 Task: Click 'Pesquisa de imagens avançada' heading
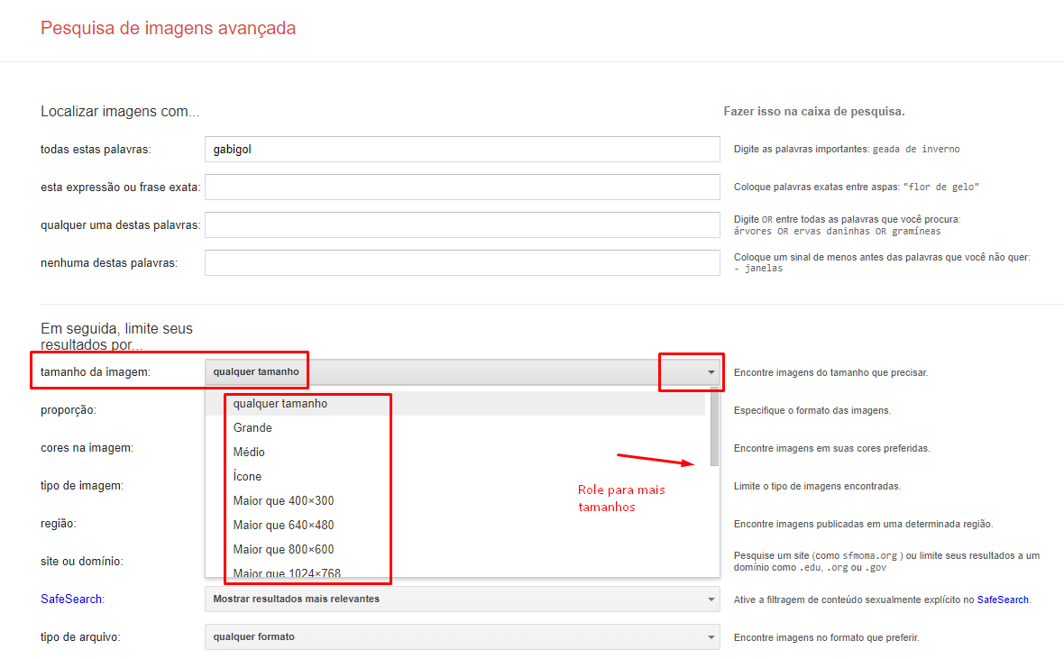(x=169, y=29)
